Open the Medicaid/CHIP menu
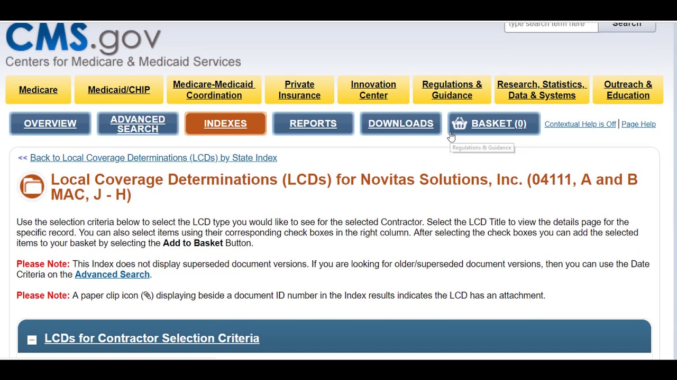The height and width of the screenshot is (380, 677). coord(119,90)
